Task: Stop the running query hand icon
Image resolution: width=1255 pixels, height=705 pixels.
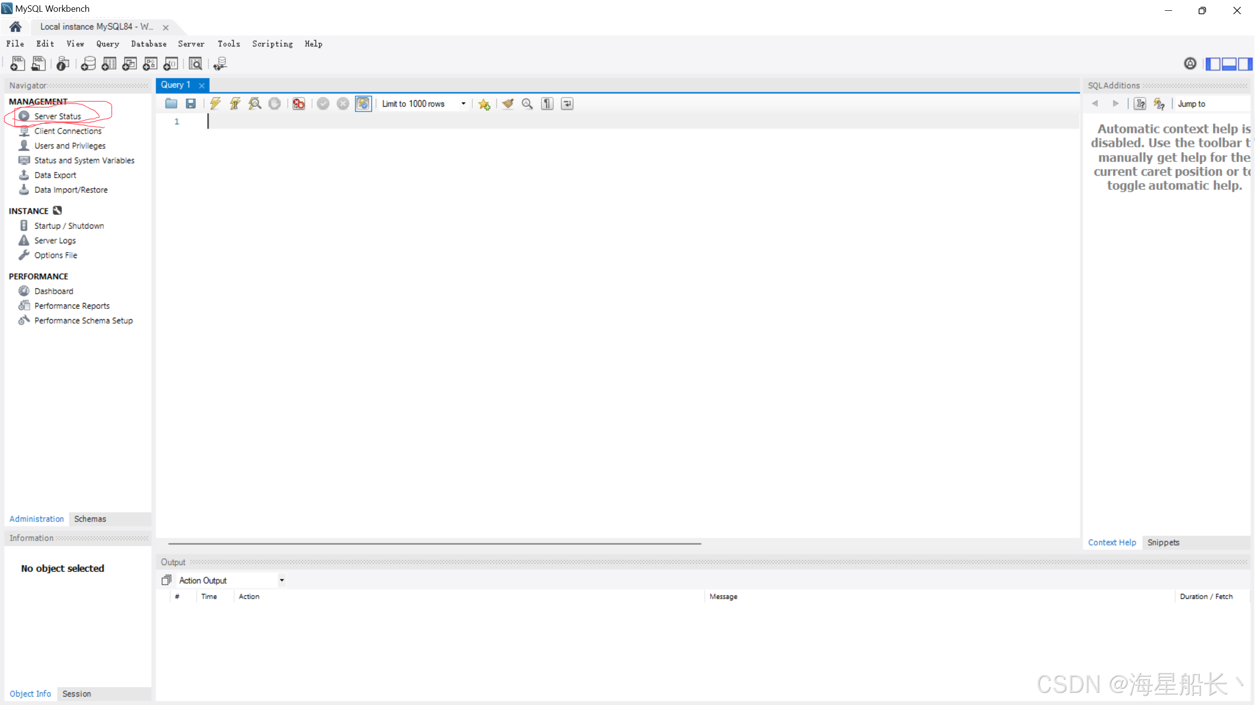Action: (274, 103)
